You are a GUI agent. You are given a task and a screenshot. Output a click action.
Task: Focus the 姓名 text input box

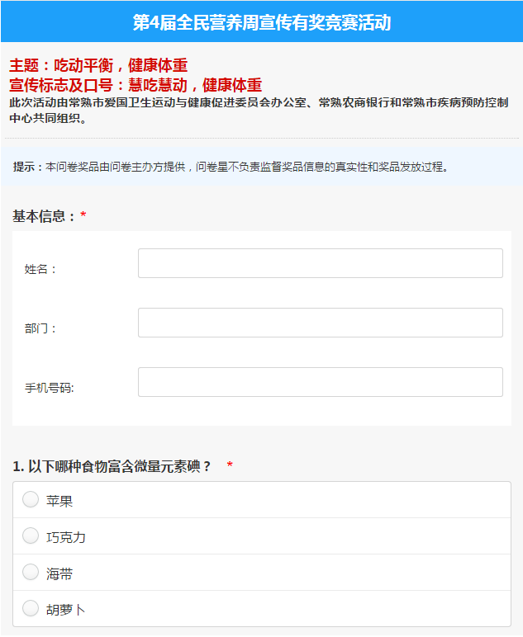point(321,263)
